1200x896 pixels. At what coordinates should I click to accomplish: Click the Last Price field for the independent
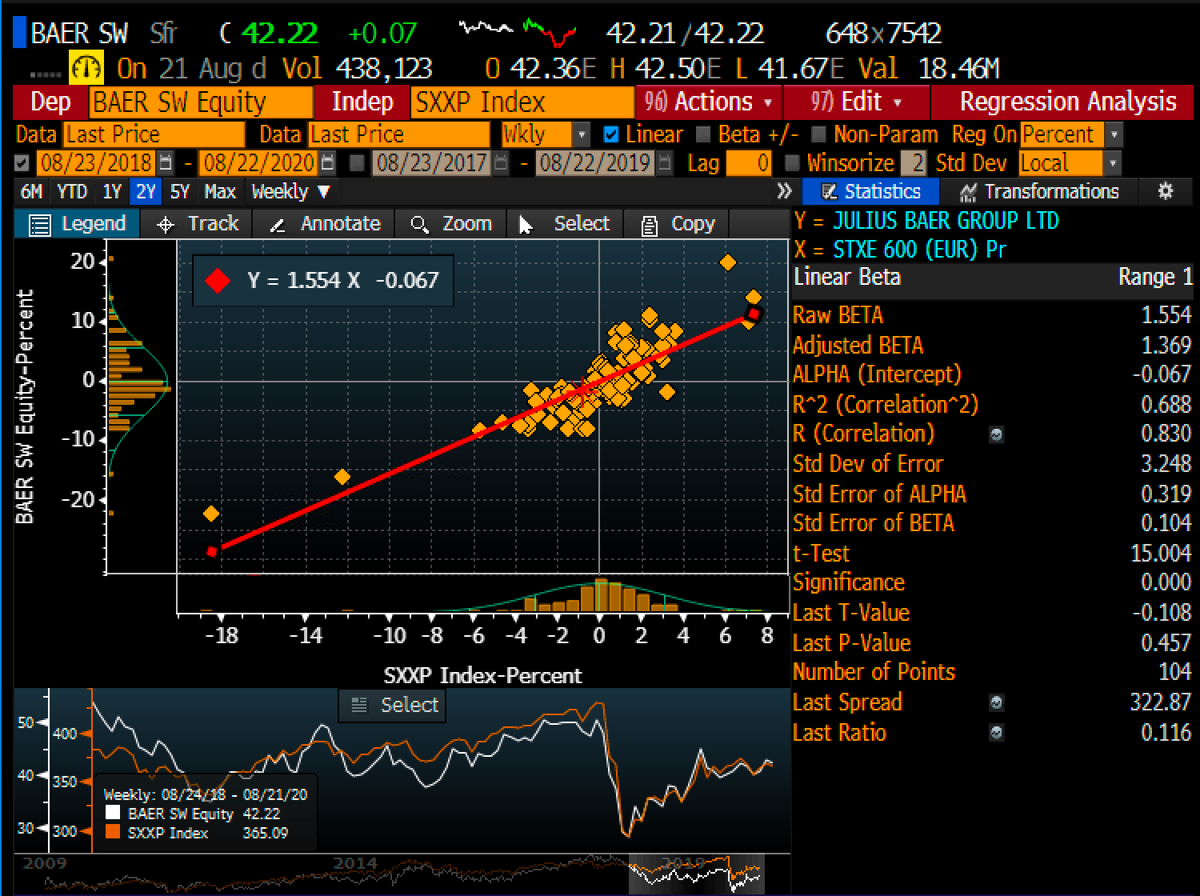coord(399,134)
